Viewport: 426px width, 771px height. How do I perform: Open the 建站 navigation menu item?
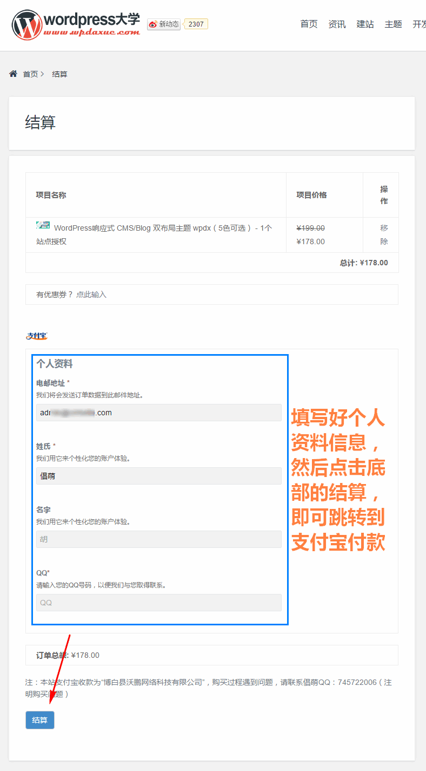click(x=365, y=24)
